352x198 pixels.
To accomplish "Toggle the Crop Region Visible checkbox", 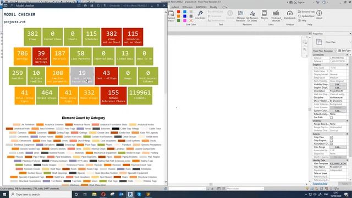I will click(x=331, y=141).
